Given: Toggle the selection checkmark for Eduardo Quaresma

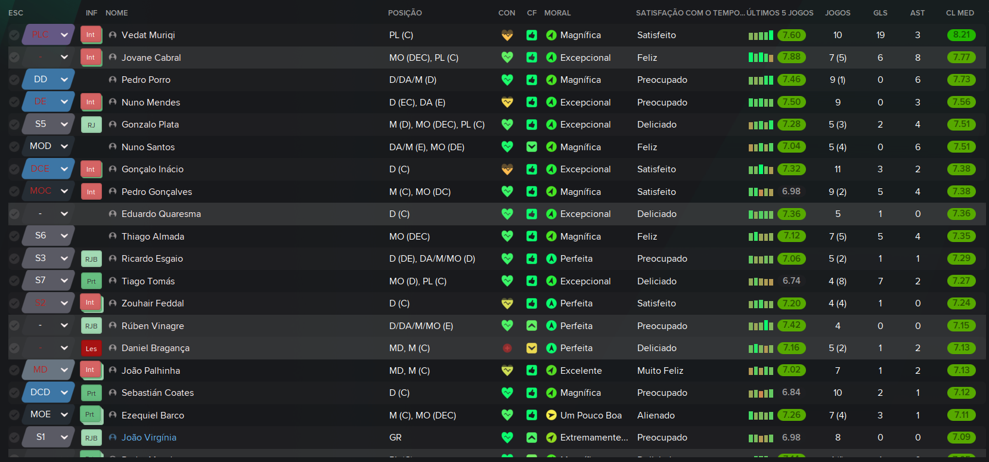Looking at the screenshot, I should (14, 214).
